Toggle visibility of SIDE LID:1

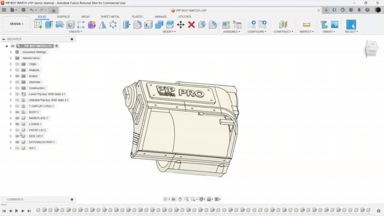click(x=17, y=136)
